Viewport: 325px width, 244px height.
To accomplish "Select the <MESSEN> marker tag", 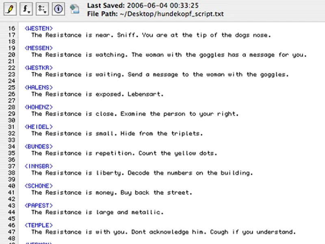I will click(38, 48).
